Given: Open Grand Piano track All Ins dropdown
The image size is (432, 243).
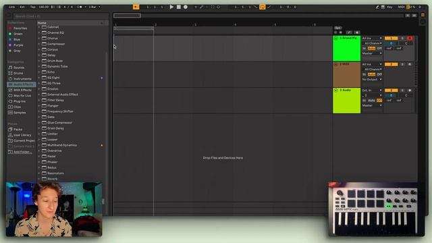Looking at the screenshot, I should click(x=372, y=38).
